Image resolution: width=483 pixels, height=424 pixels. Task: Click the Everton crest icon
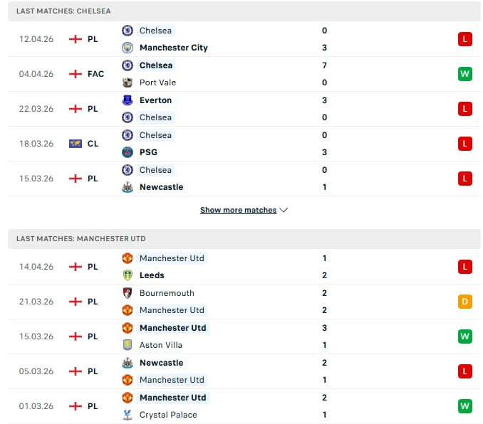point(128,100)
